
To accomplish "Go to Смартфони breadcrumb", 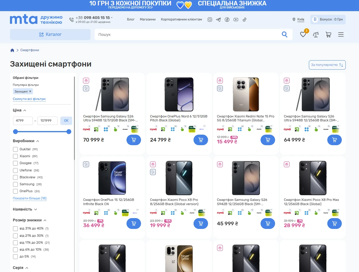I will 30,50.
